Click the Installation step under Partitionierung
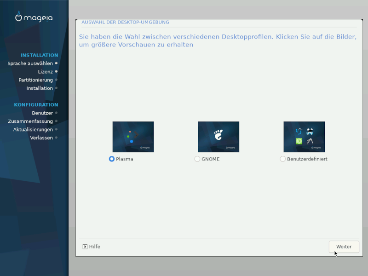 [40, 88]
